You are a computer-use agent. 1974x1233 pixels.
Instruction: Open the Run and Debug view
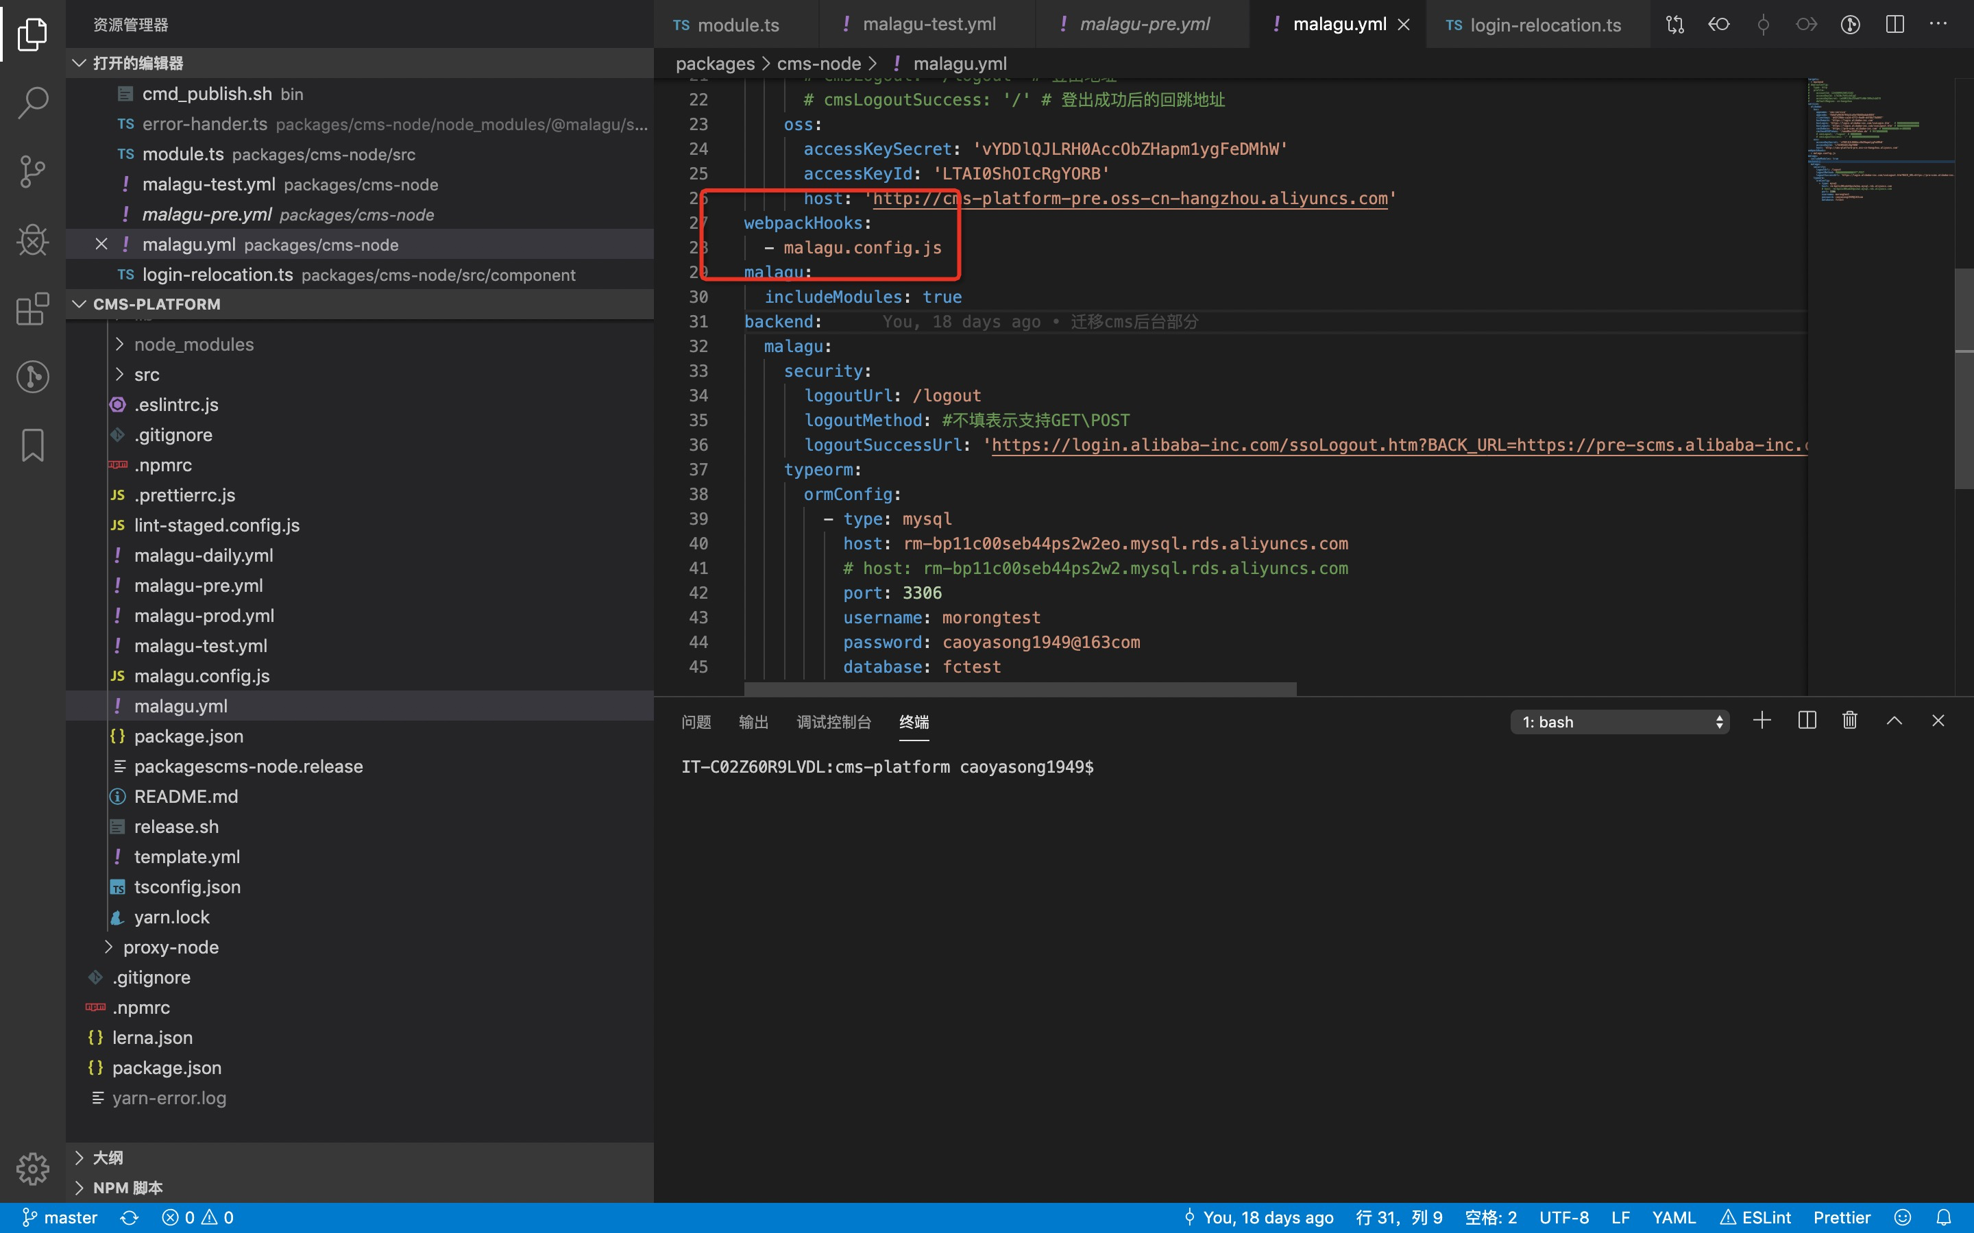33,240
